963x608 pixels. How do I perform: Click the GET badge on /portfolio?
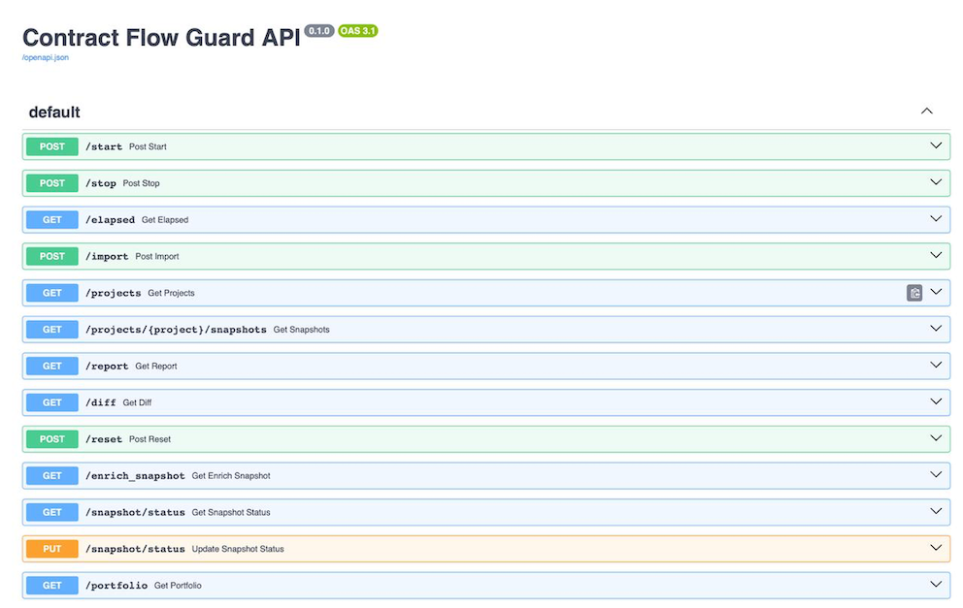[51, 585]
